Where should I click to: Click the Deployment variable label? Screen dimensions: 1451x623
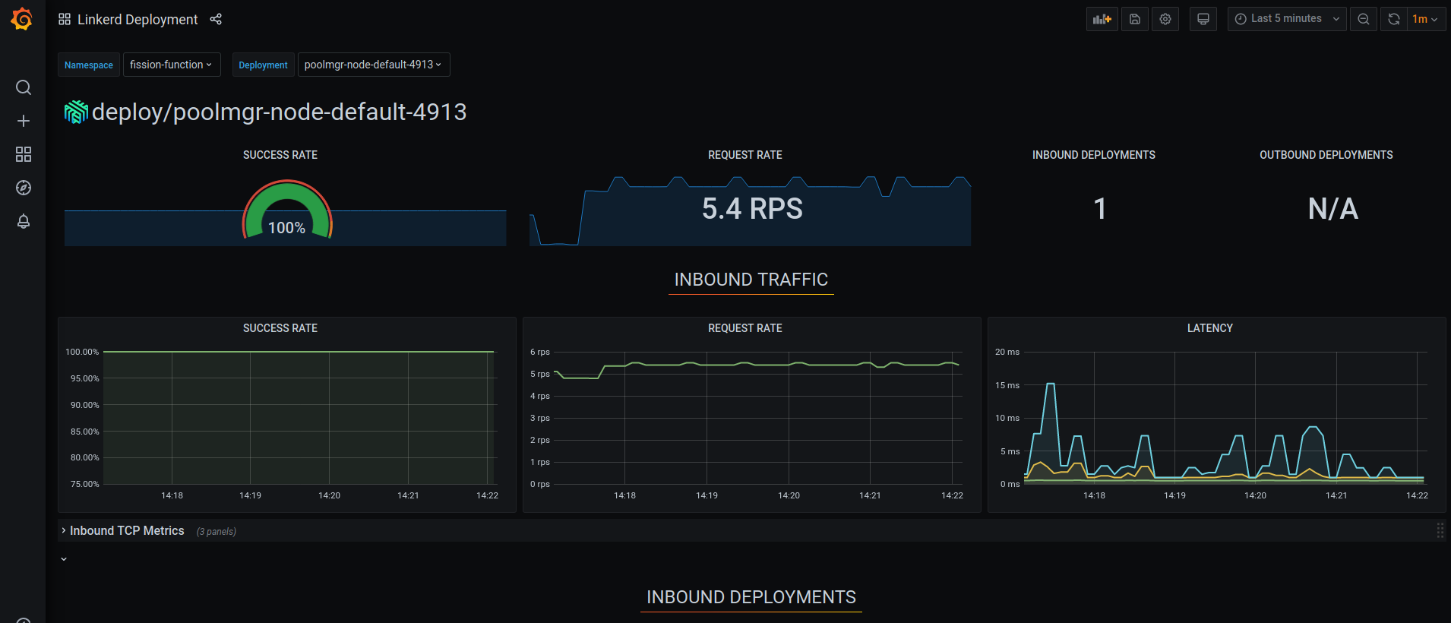(263, 65)
